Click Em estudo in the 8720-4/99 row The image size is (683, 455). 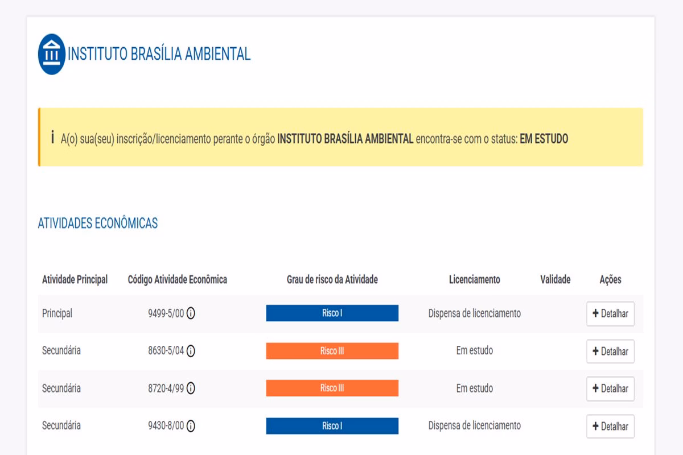pos(475,388)
